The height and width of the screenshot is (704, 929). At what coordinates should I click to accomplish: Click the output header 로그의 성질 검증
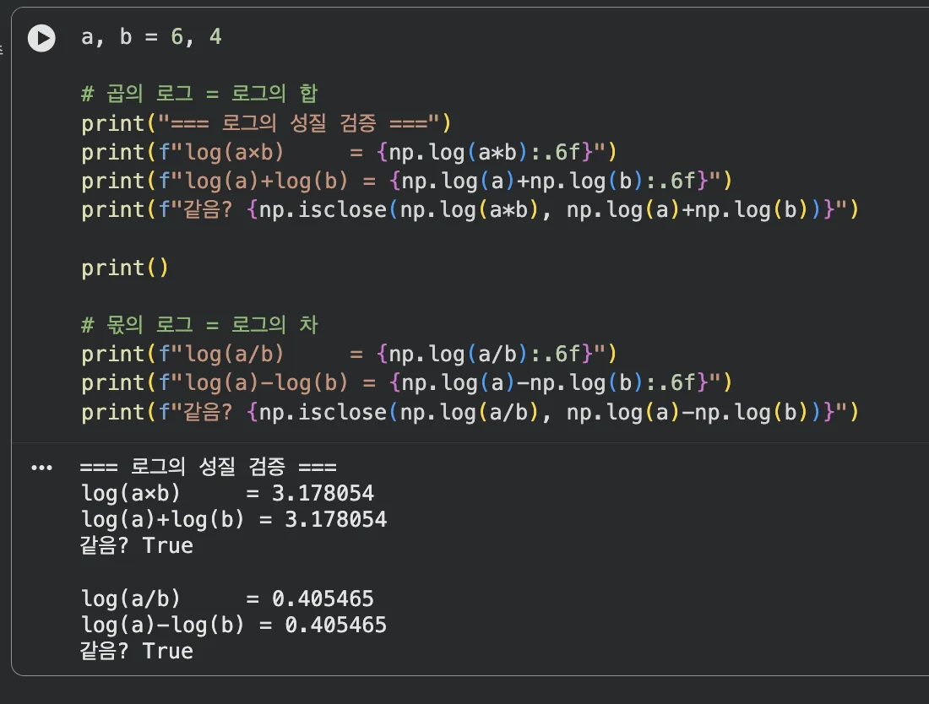pos(209,467)
